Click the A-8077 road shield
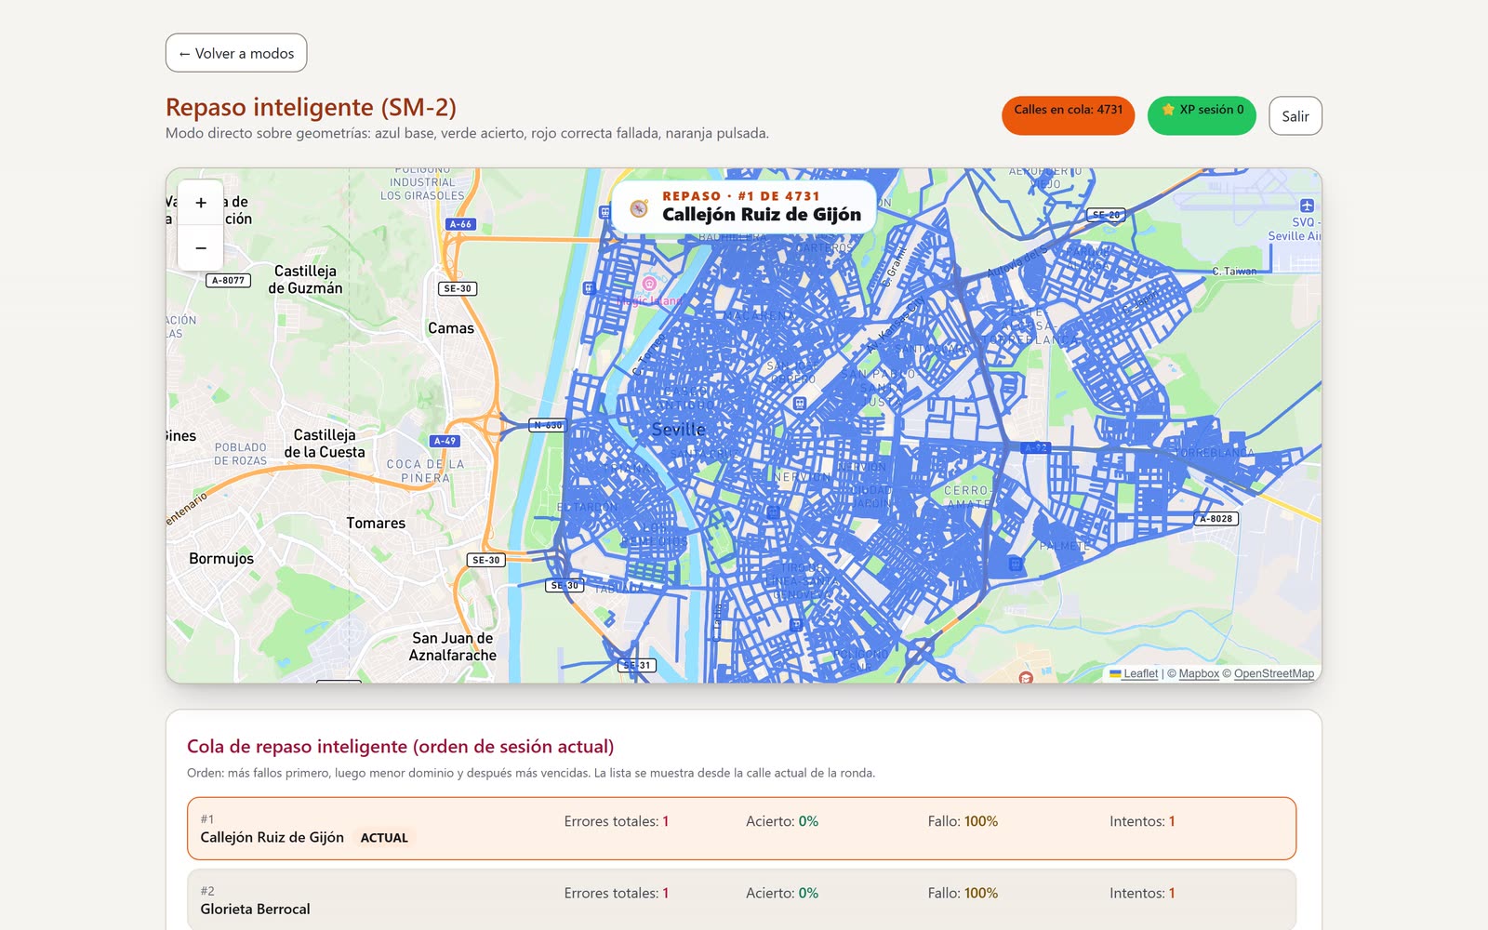The height and width of the screenshot is (930, 1488). tap(228, 280)
